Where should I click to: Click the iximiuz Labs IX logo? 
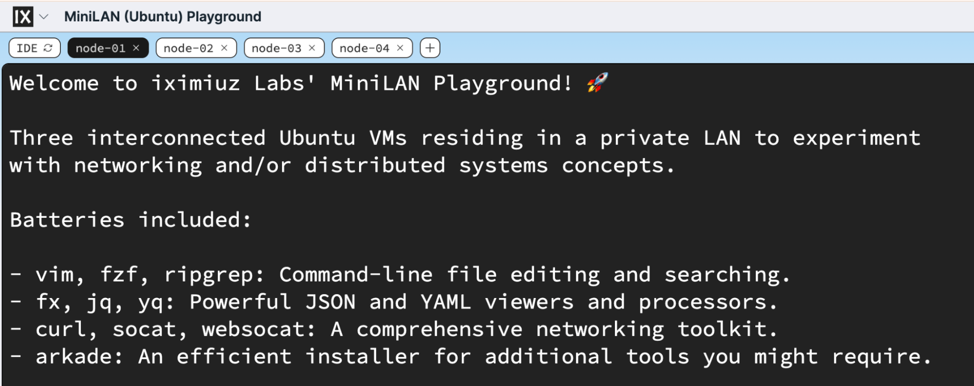click(23, 17)
